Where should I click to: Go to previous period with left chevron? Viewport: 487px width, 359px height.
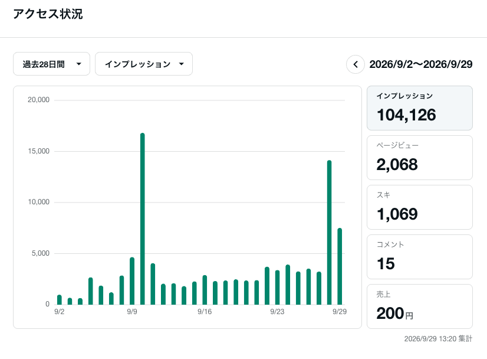pyautogui.click(x=356, y=64)
